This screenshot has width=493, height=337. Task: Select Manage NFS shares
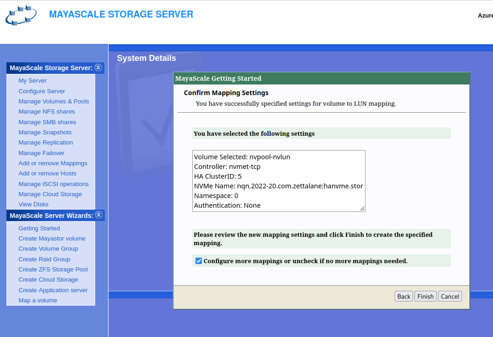(47, 112)
